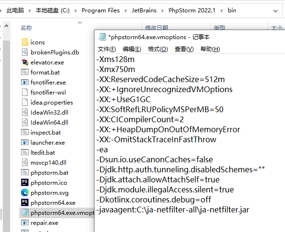Click the icons folder icon
This screenshot has height=232, width=285.
pyautogui.click(x=25, y=42)
